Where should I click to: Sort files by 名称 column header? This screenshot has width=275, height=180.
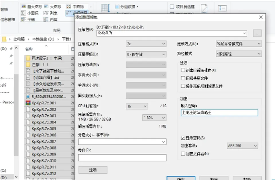tap(29, 49)
